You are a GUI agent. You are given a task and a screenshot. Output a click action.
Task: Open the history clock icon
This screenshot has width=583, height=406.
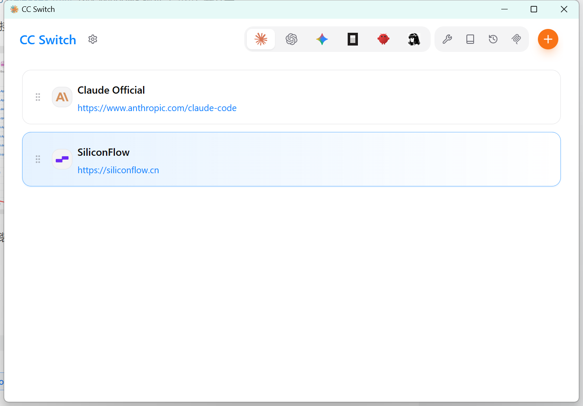coord(493,39)
